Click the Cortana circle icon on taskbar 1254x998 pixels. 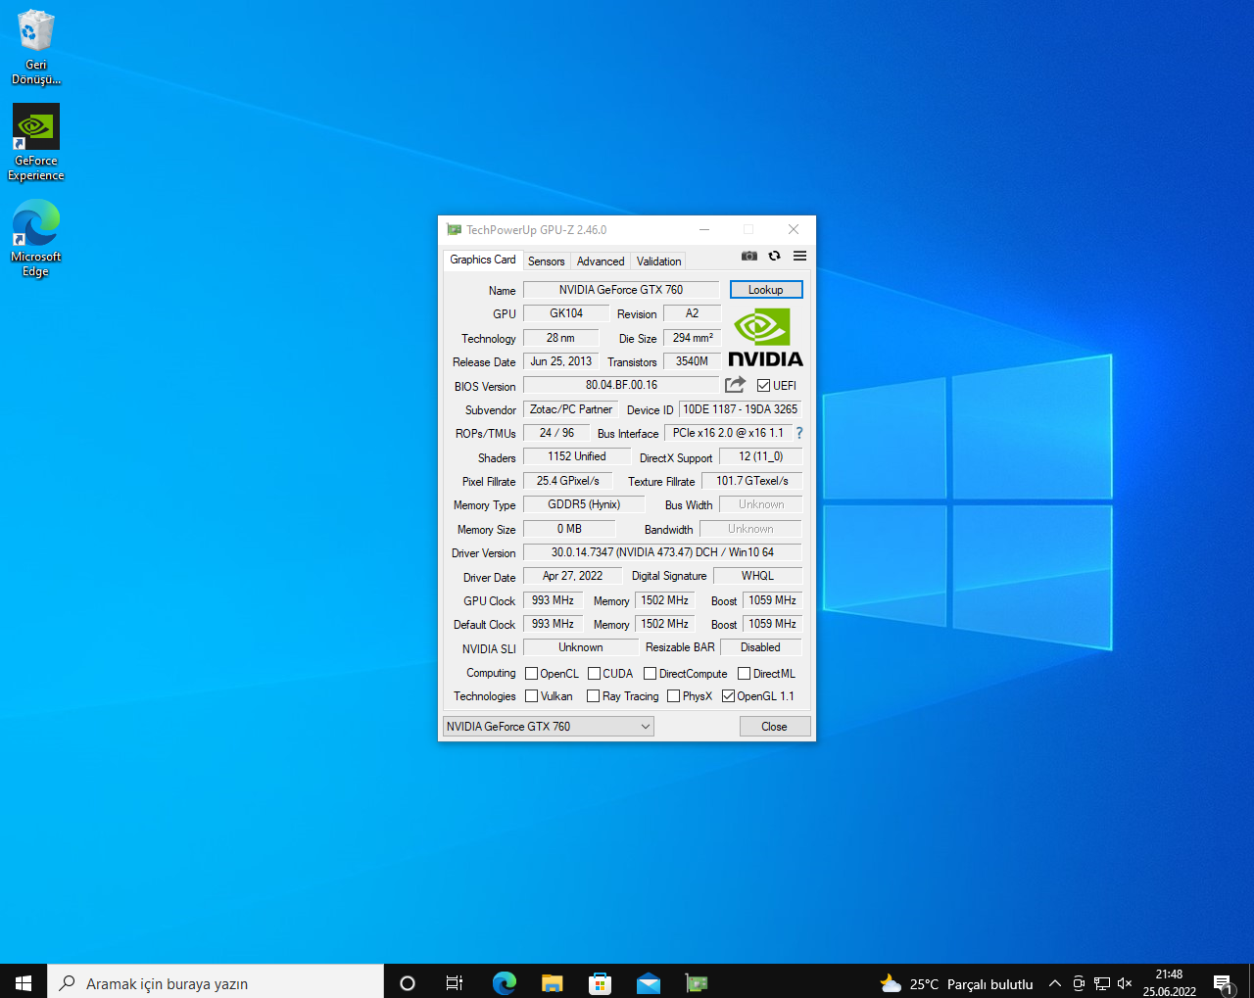pyautogui.click(x=408, y=982)
